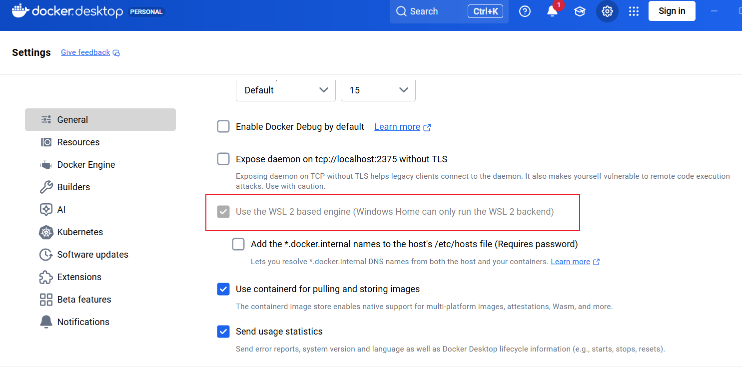Click the 'Send error reports' description text
742x368 pixels.
(x=450, y=349)
